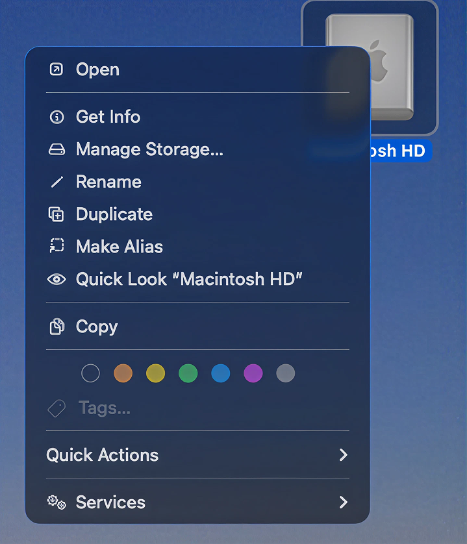The height and width of the screenshot is (544, 467).
Task: Choose Make Alias menu entry
Action: point(197,247)
